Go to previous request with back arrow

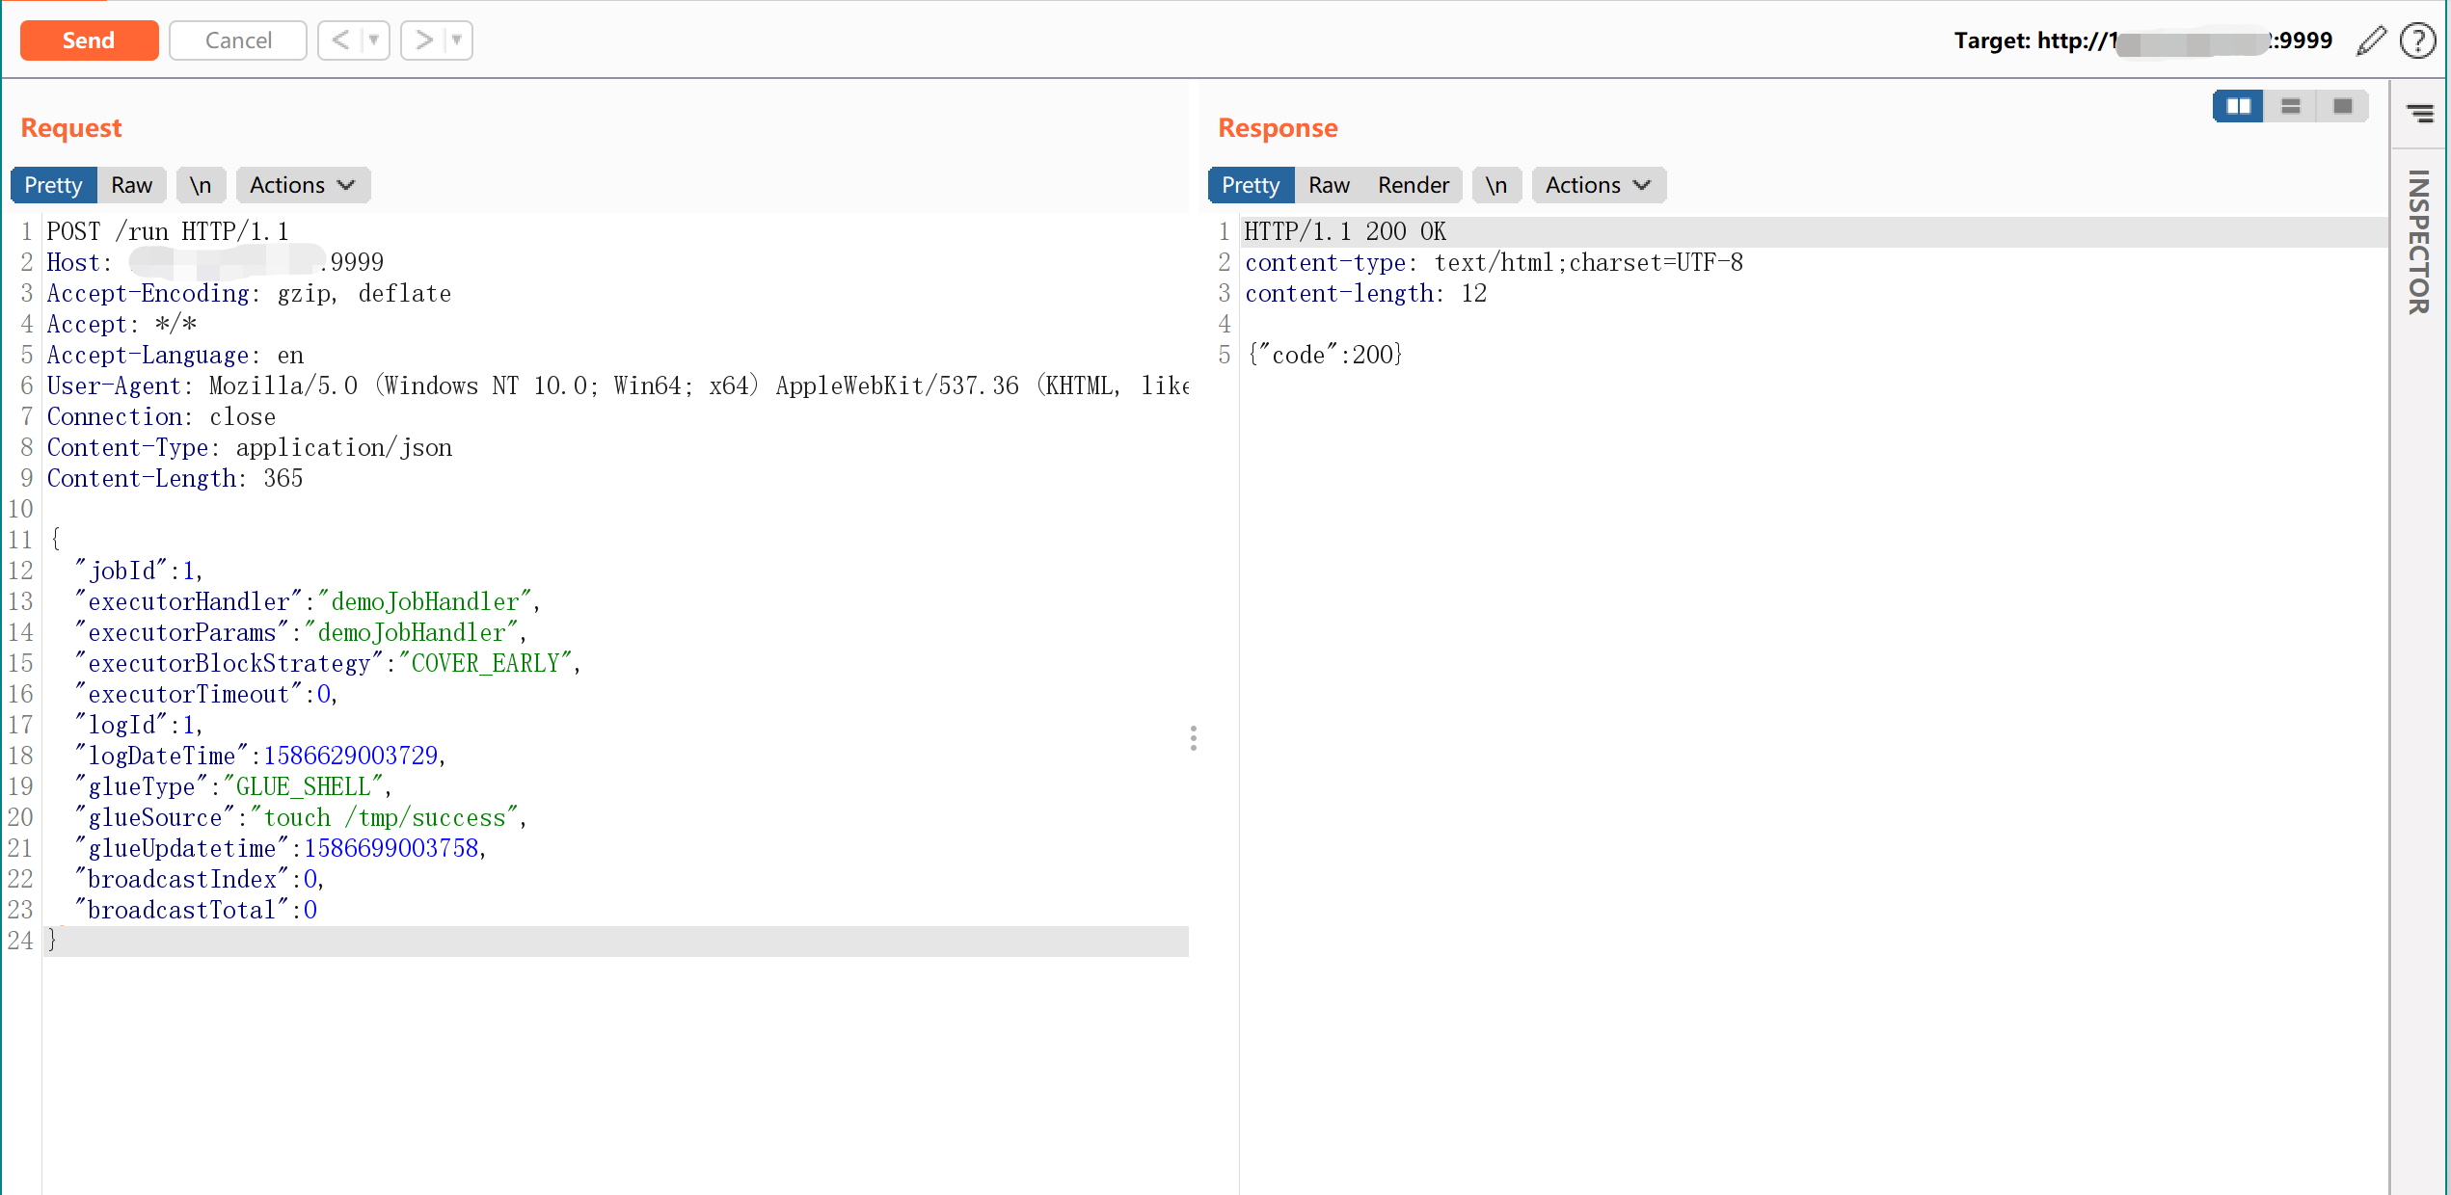click(x=339, y=40)
